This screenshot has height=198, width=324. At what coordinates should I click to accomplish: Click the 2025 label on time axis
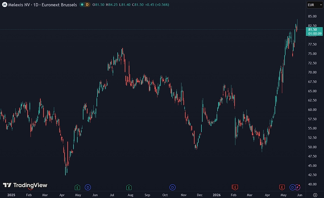click(x=11, y=195)
